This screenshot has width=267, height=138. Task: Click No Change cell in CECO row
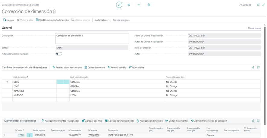coord(213,82)
